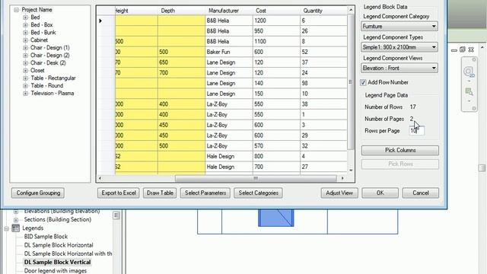
Task: Click the Cancel button
Action: click(x=421, y=193)
